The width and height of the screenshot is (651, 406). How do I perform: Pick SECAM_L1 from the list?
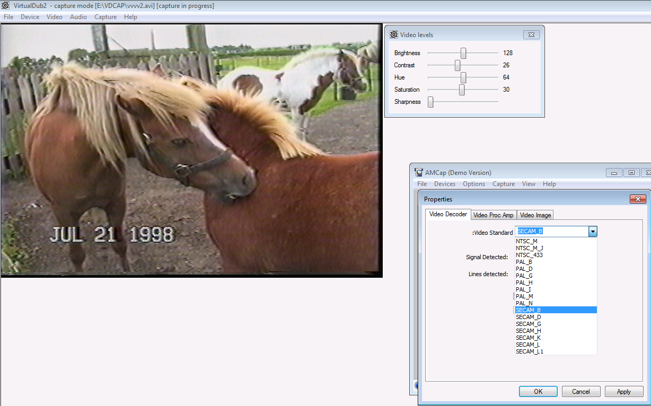pyautogui.click(x=529, y=351)
